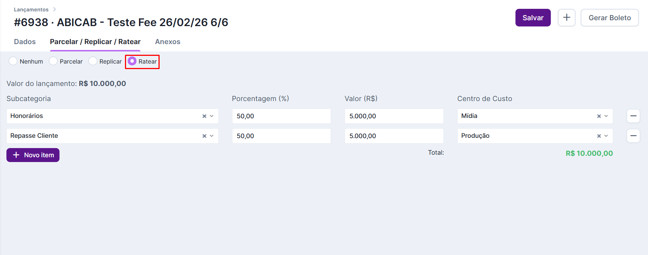Open the Anexos tab
The height and width of the screenshot is (255, 648).
pos(168,42)
